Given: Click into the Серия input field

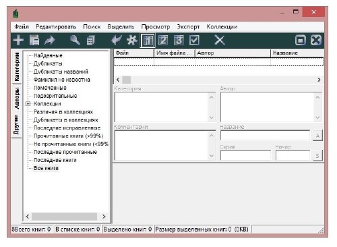Looking at the screenshot, I should click(x=245, y=156).
